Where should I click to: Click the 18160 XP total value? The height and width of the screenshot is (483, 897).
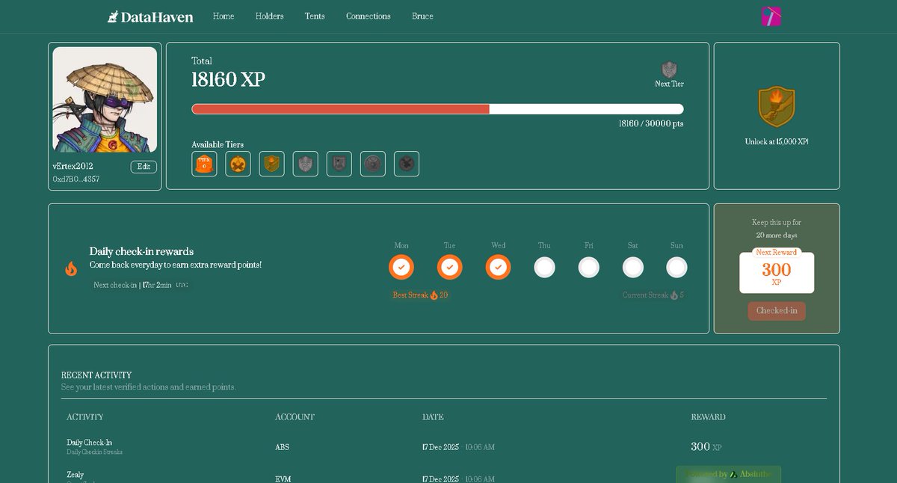click(228, 80)
